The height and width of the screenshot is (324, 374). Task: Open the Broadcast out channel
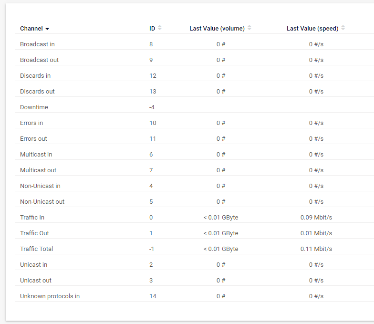click(39, 60)
